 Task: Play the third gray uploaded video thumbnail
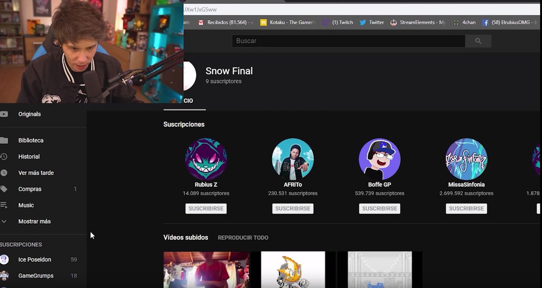[x=380, y=270]
